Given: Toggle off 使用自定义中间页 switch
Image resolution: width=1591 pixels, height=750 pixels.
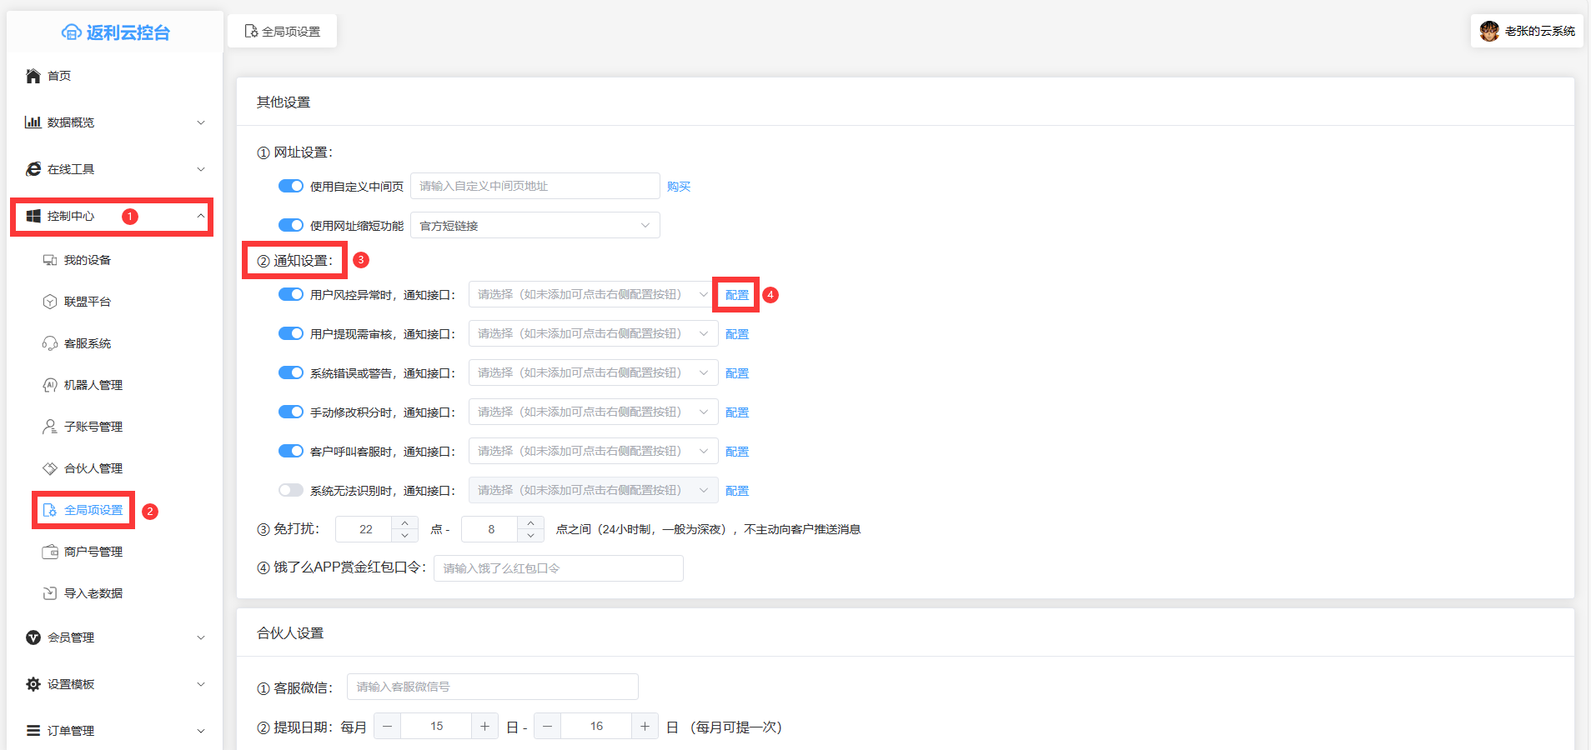Looking at the screenshot, I should (291, 186).
